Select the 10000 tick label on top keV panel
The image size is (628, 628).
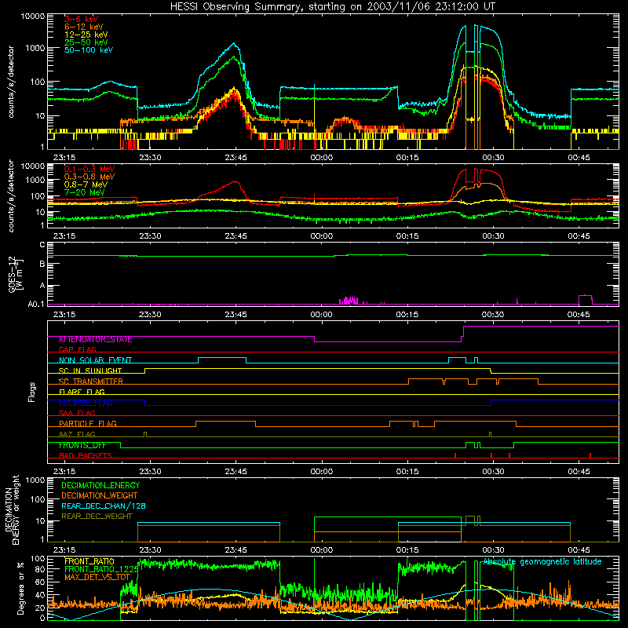(x=33, y=16)
